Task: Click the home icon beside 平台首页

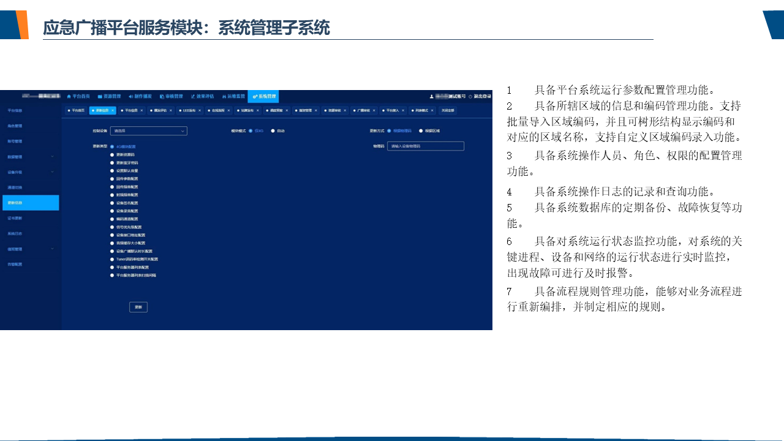Action: pyautogui.click(x=69, y=96)
